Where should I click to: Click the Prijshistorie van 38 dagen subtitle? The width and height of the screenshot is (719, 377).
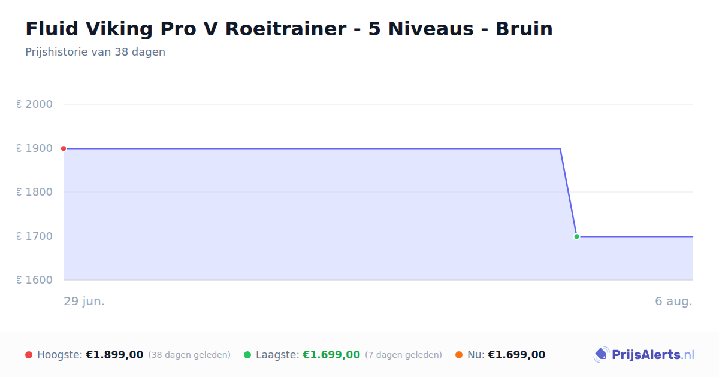95,52
